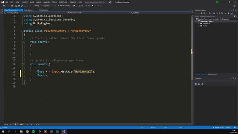Switch to the PlayerLook.cs tab
Viewport: 238px width, 134px height.
pos(44,10)
